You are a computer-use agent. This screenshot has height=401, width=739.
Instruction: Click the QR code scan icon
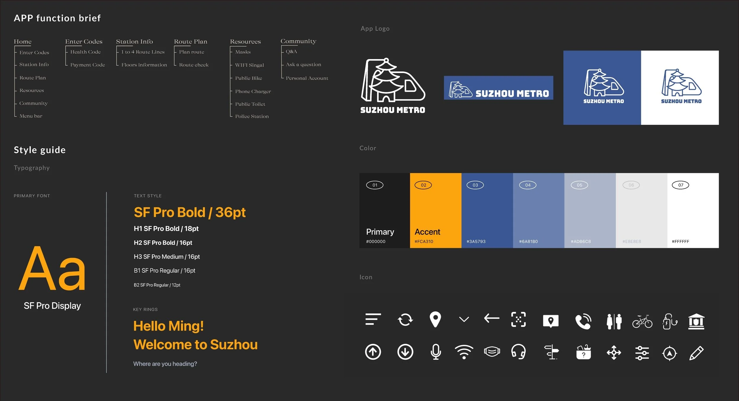pos(518,319)
